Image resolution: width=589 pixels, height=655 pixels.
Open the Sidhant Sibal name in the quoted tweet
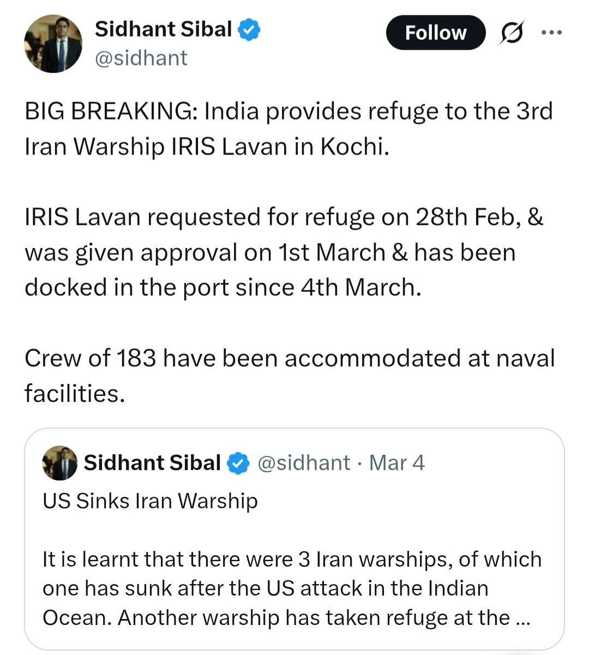(152, 463)
